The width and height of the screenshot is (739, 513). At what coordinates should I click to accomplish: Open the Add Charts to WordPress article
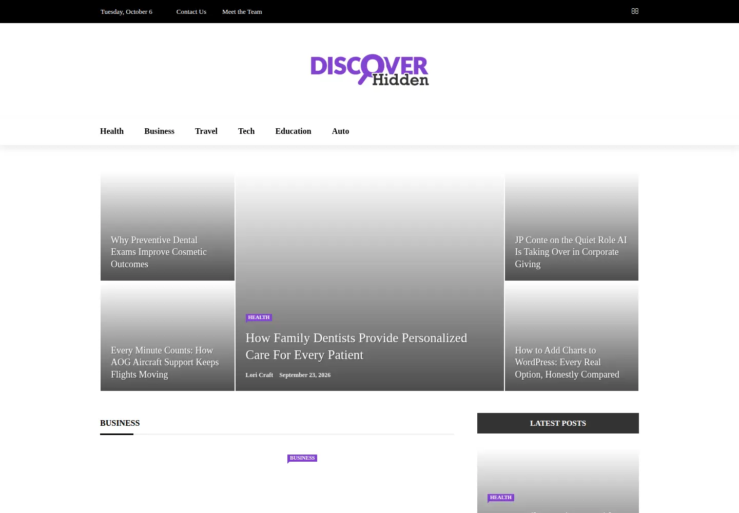(x=567, y=362)
